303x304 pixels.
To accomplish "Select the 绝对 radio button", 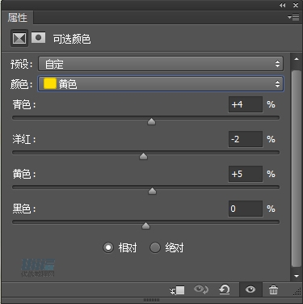I will click(155, 247).
